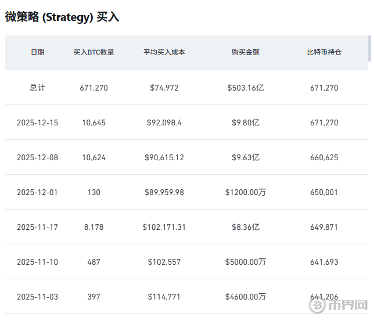
Task: Select the 2025-12-15 date cell
Action: (x=37, y=122)
